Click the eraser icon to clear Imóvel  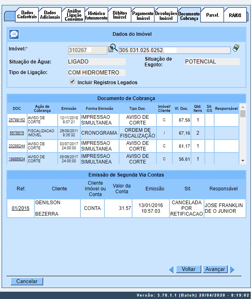236,49
